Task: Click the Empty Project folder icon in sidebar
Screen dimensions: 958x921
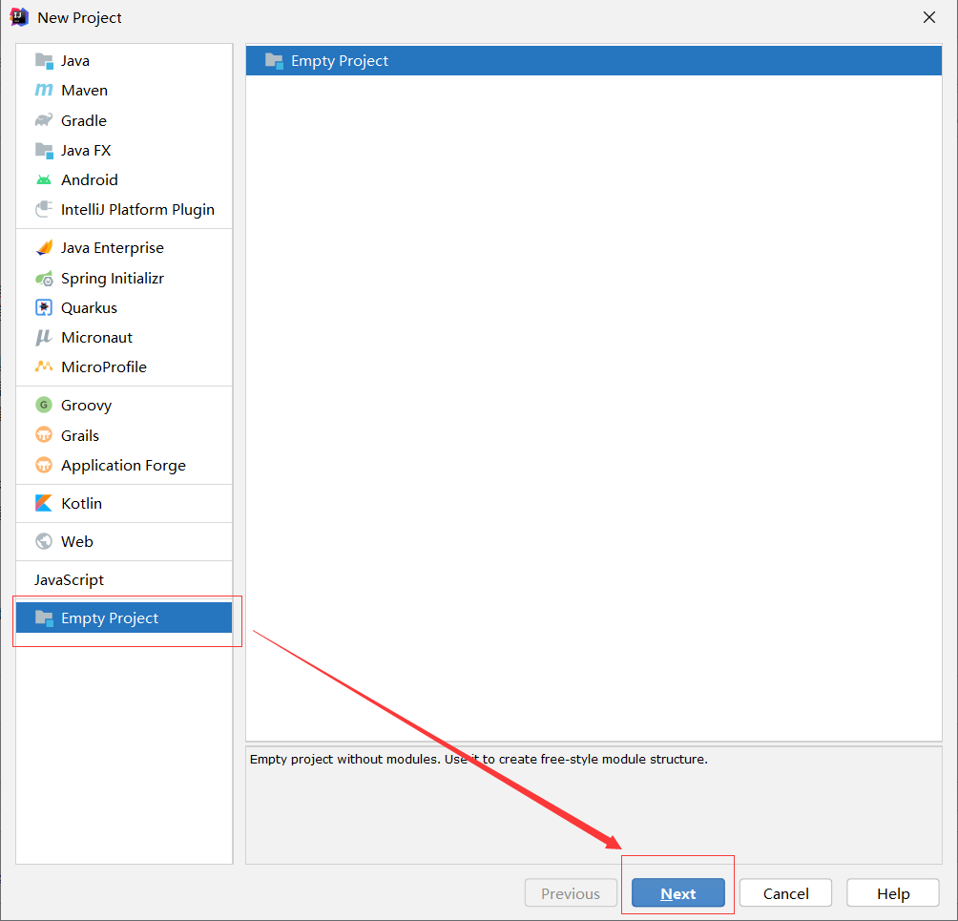Action: (44, 617)
